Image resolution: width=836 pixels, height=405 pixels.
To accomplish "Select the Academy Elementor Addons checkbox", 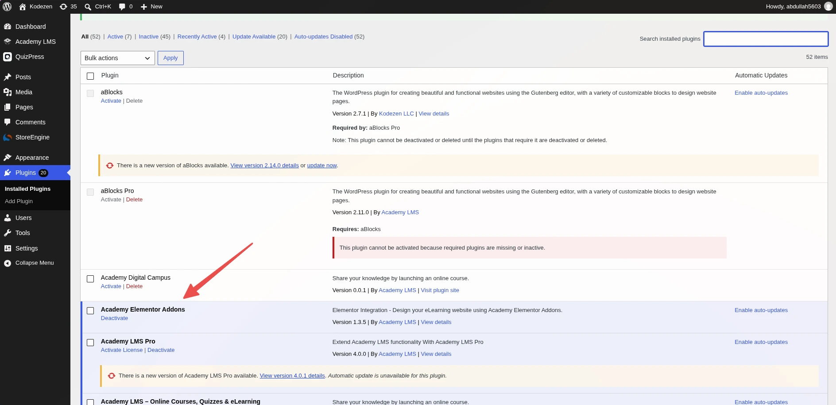I will coord(90,311).
